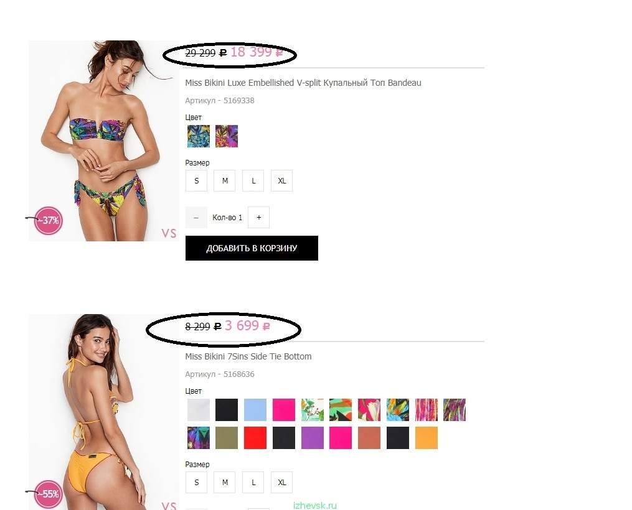Screen dimensions: 632x510
Task: Select the white color swatch
Action: (x=198, y=410)
